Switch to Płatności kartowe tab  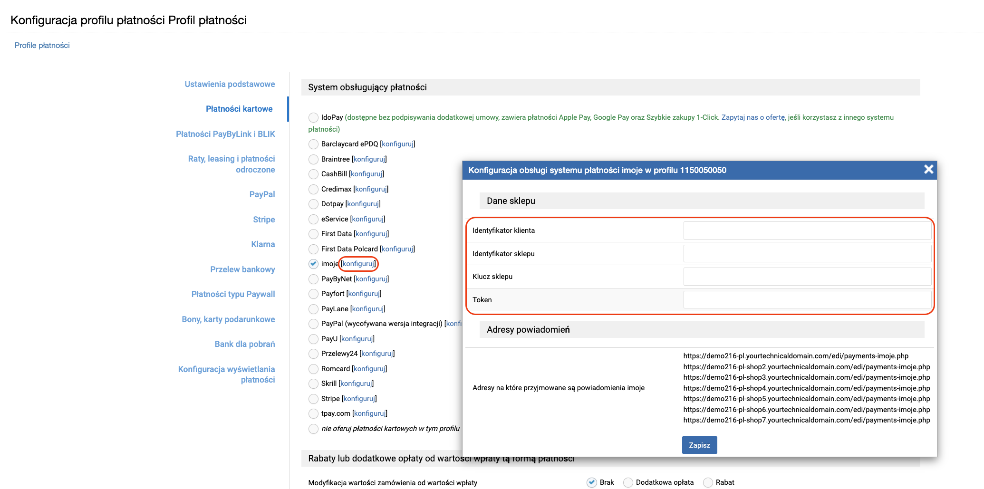tap(239, 109)
